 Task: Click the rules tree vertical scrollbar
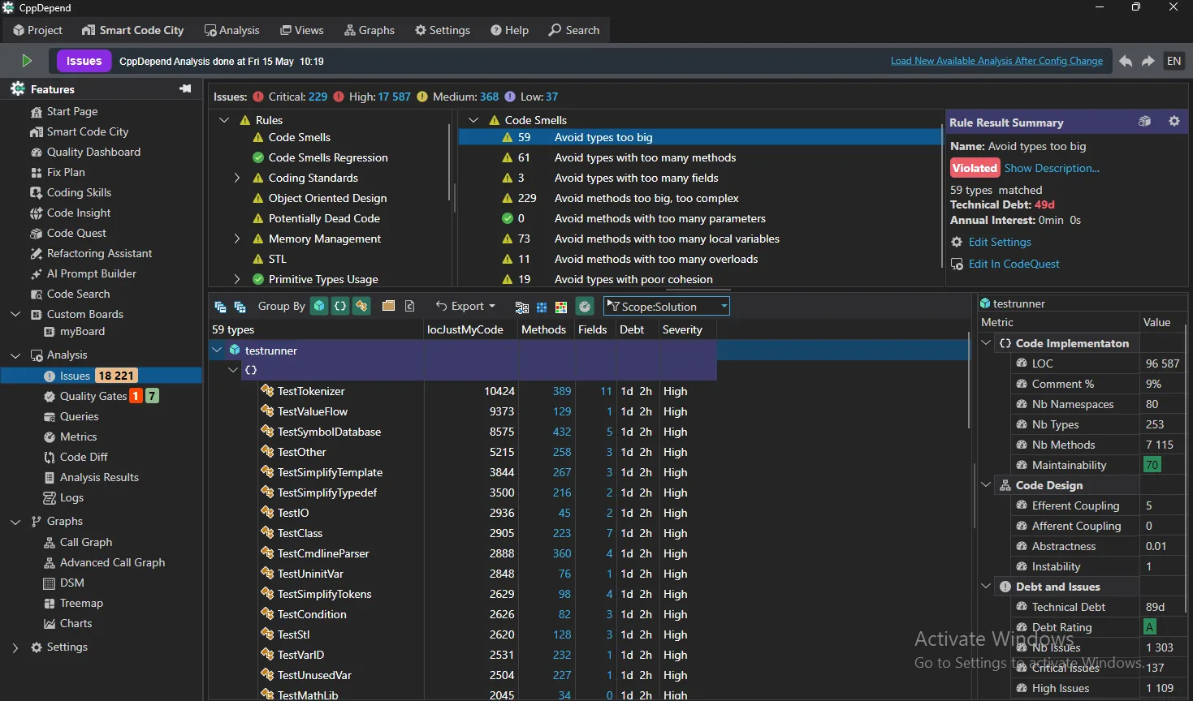click(449, 162)
